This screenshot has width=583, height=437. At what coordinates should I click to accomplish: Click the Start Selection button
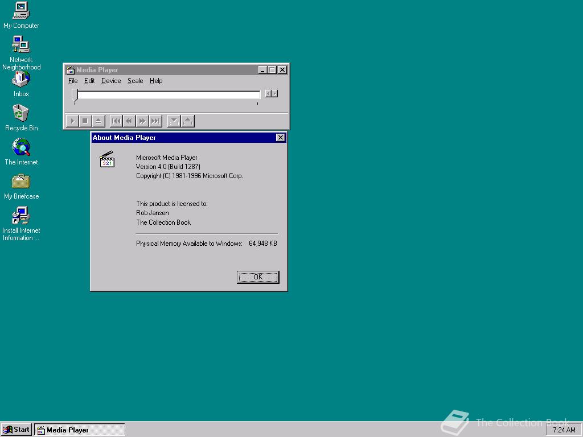[174, 121]
